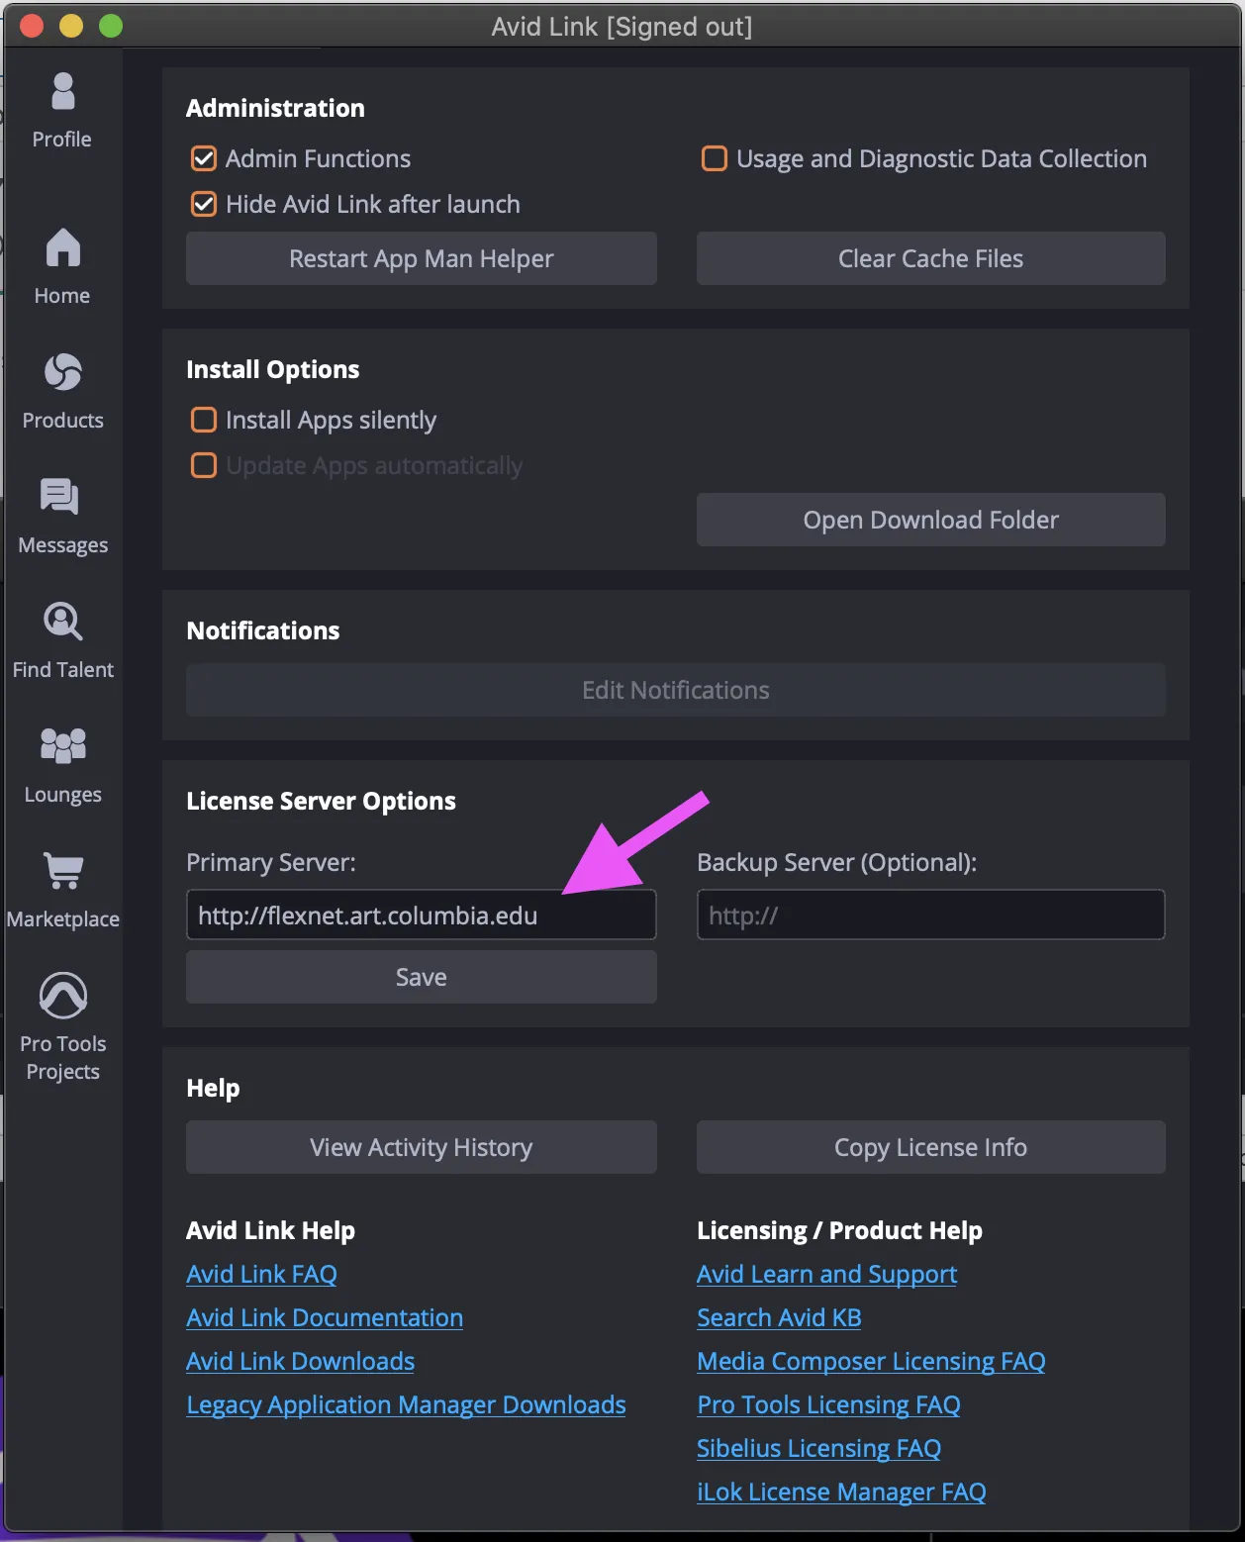Open the Products sidebar icon
Screen dimensions: 1245x1542
pos(62,392)
